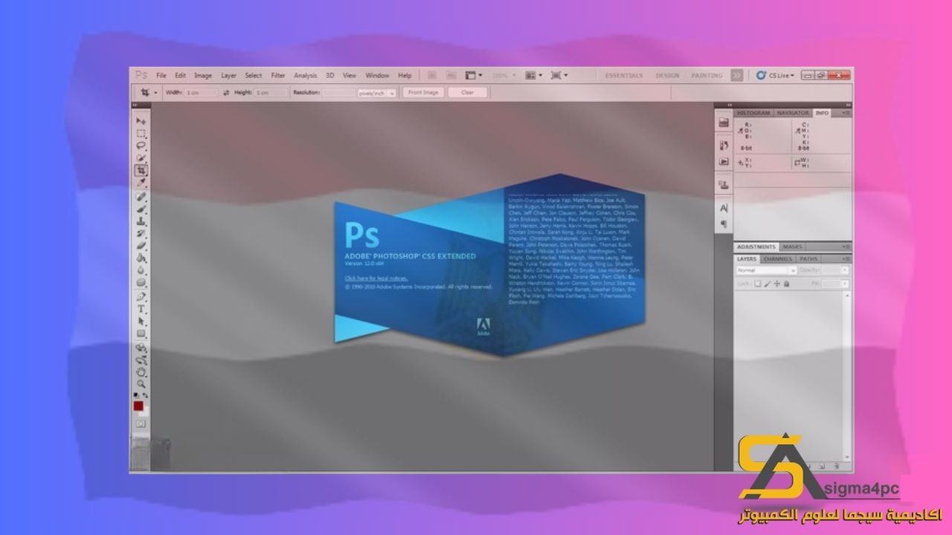Viewport: 952px width, 535px height.
Task: Toggle lock all layer attributes
Action: (786, 283)
